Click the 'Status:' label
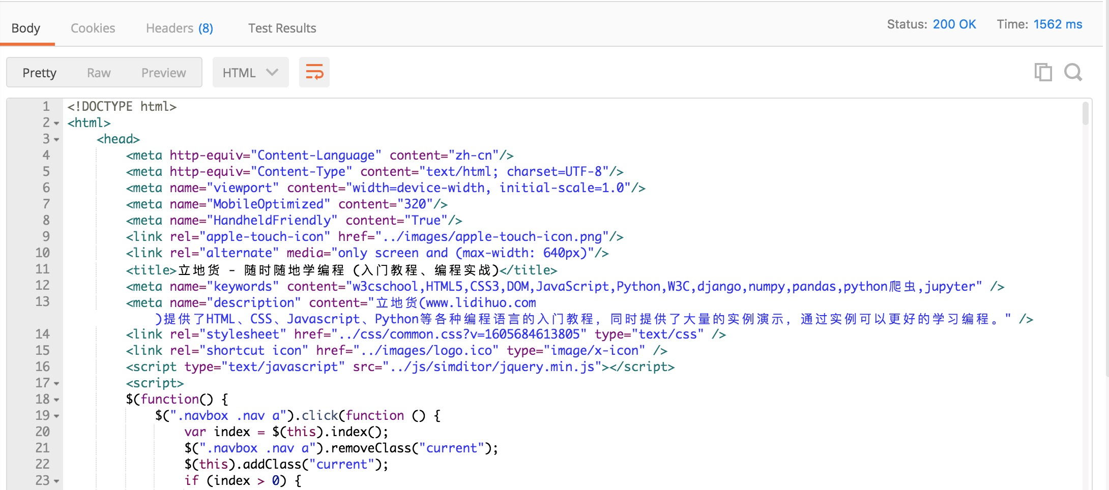The width and height of the screenshot is (1109, 490). 907,24
